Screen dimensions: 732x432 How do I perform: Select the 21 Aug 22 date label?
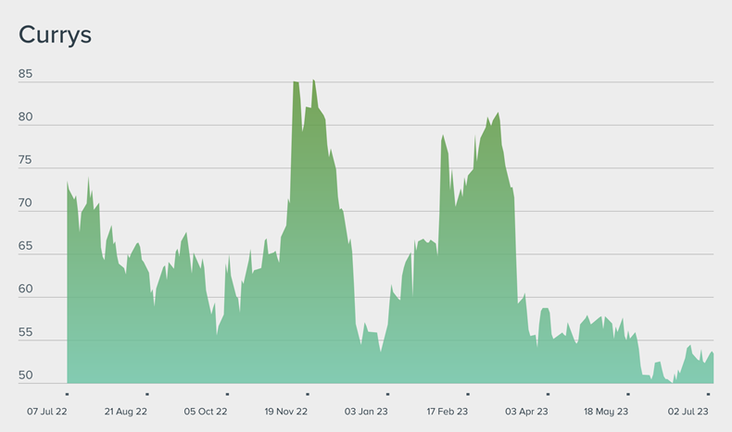pyautogui.click(x=126, y=412)
